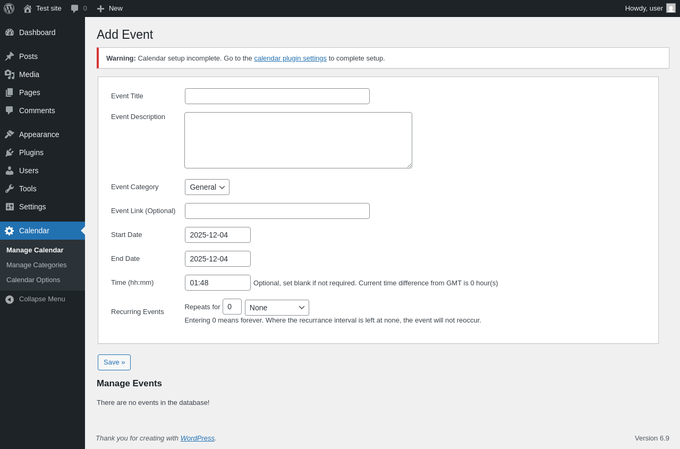This screenshot has height=449, width=680.
Task: Select the Calendar menu item
Action: 42,231
